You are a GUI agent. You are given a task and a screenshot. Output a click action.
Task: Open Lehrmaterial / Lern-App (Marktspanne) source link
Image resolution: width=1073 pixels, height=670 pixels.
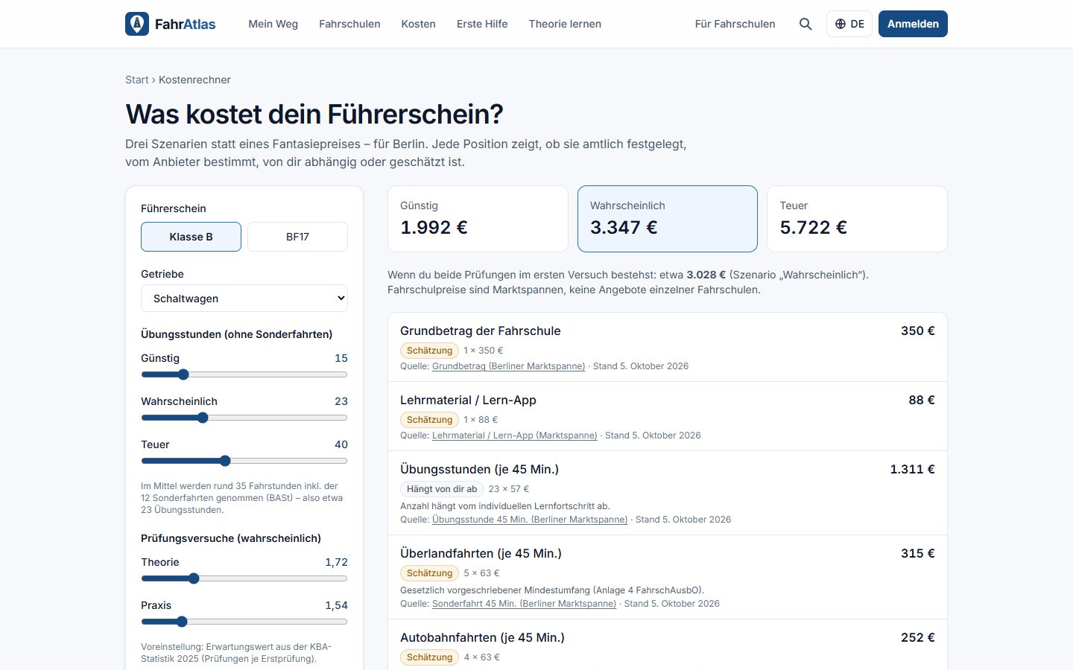pyautogui.click(x=514, y=435)
